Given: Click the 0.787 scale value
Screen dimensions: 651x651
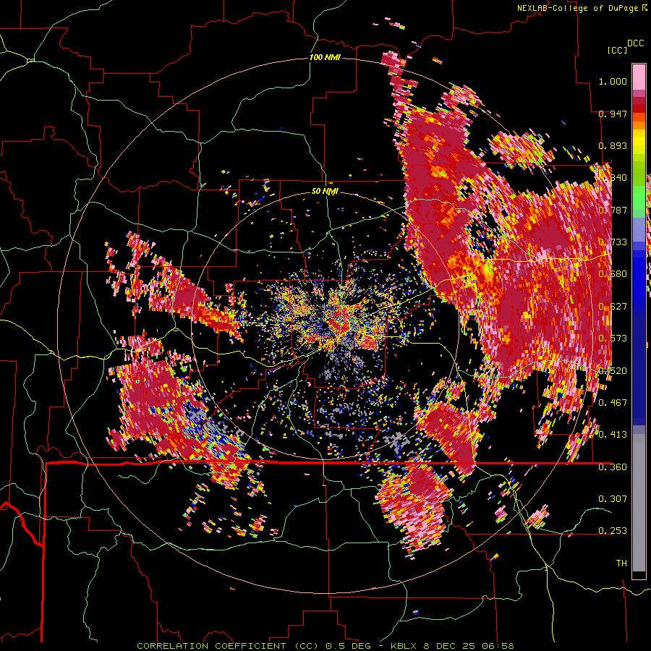Looking at the screenshot, I should click(613, 210).
